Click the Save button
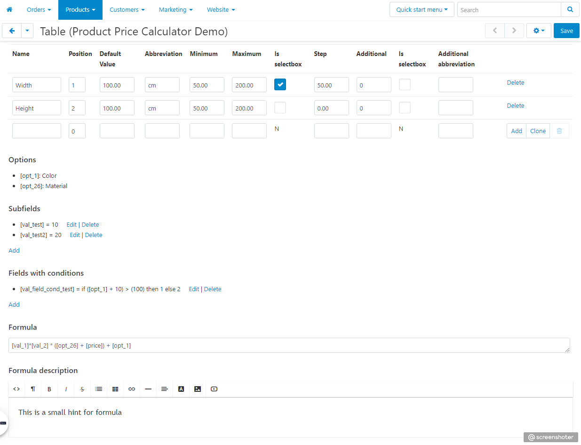Viewport: 581px width, 445px height. click(566, 31)
